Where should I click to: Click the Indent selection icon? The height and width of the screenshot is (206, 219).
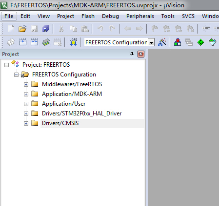pyautogui.click(x=206, y=29)
